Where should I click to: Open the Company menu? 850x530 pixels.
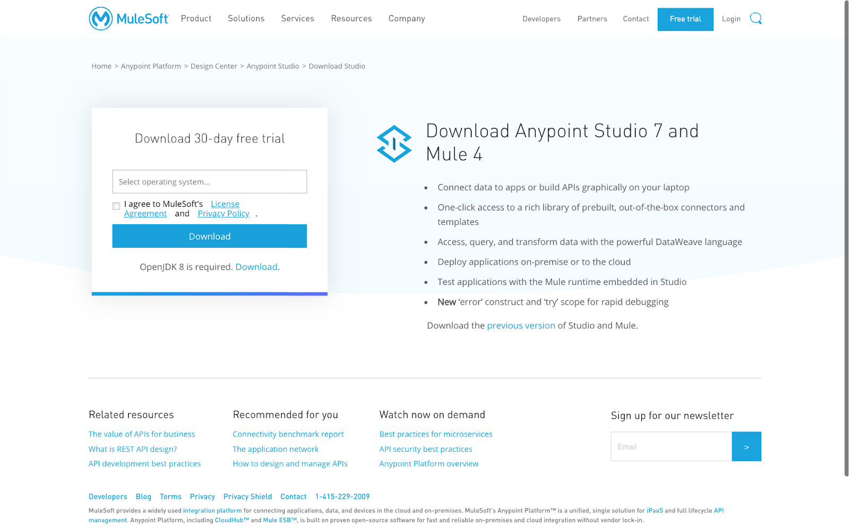[x=407, y=19]
